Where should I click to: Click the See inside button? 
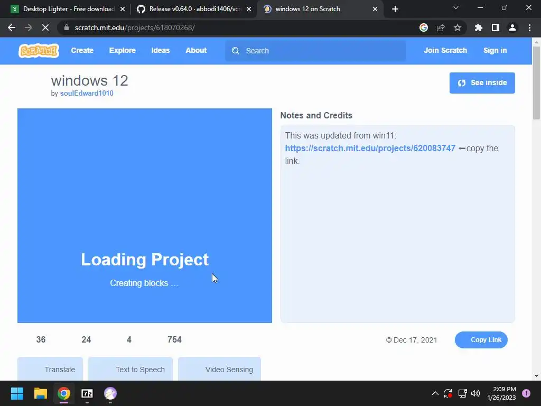(482, 83)
